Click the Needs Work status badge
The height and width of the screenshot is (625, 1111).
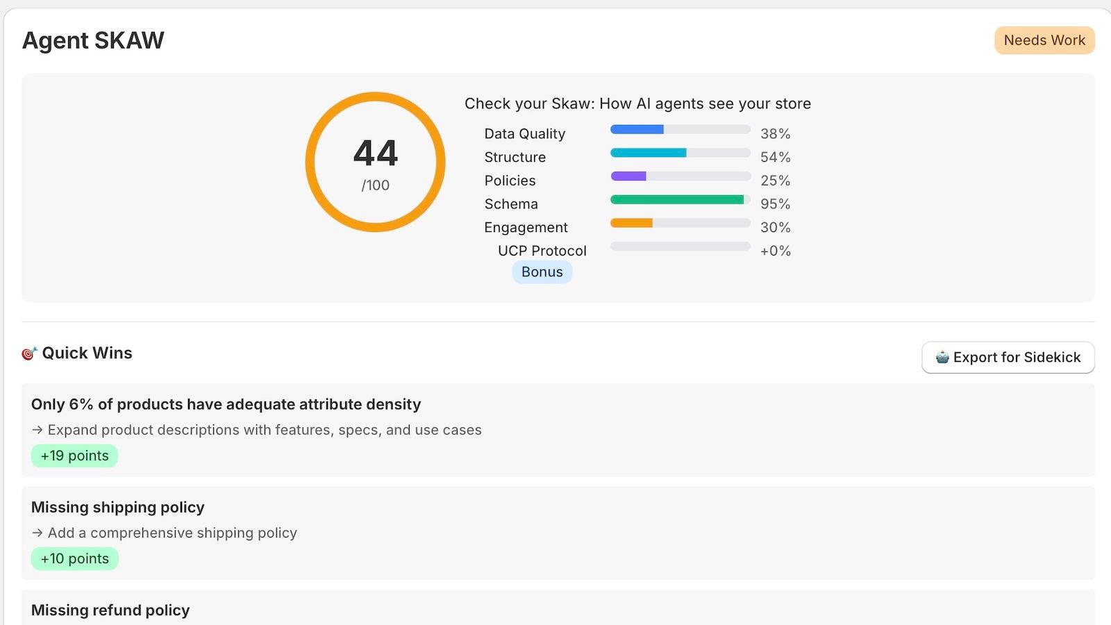tap(1044, 40)
